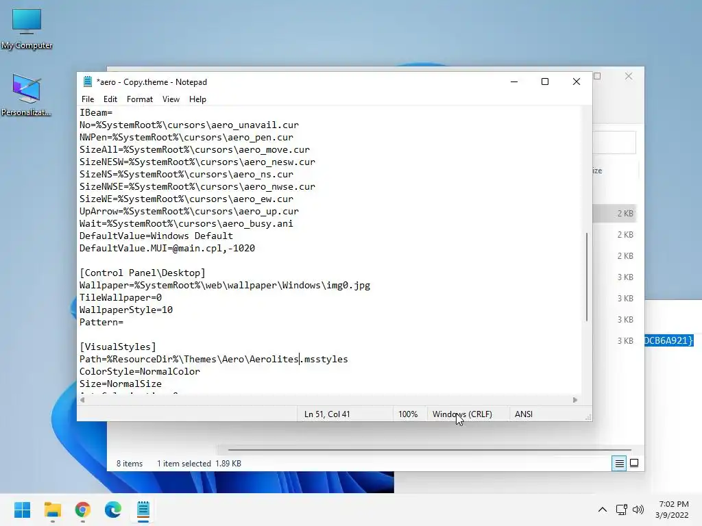
Task: Click '8 items' in Explorer status bar
Action: [x=130, y=464]
